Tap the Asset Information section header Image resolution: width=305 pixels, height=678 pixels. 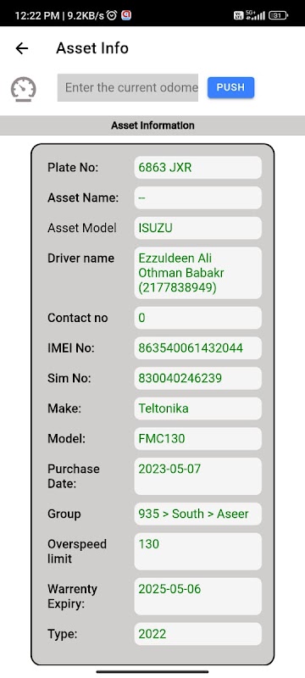coord(152,125)
